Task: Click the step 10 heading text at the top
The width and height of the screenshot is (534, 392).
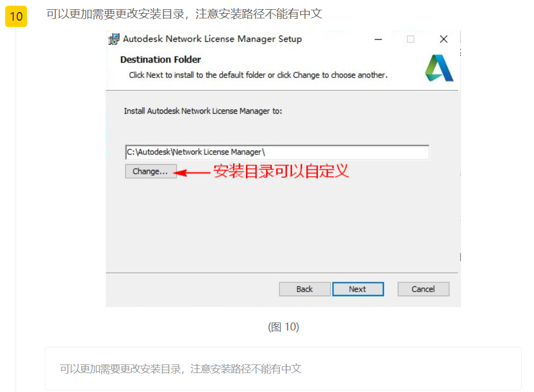Action: pos(185,14)
